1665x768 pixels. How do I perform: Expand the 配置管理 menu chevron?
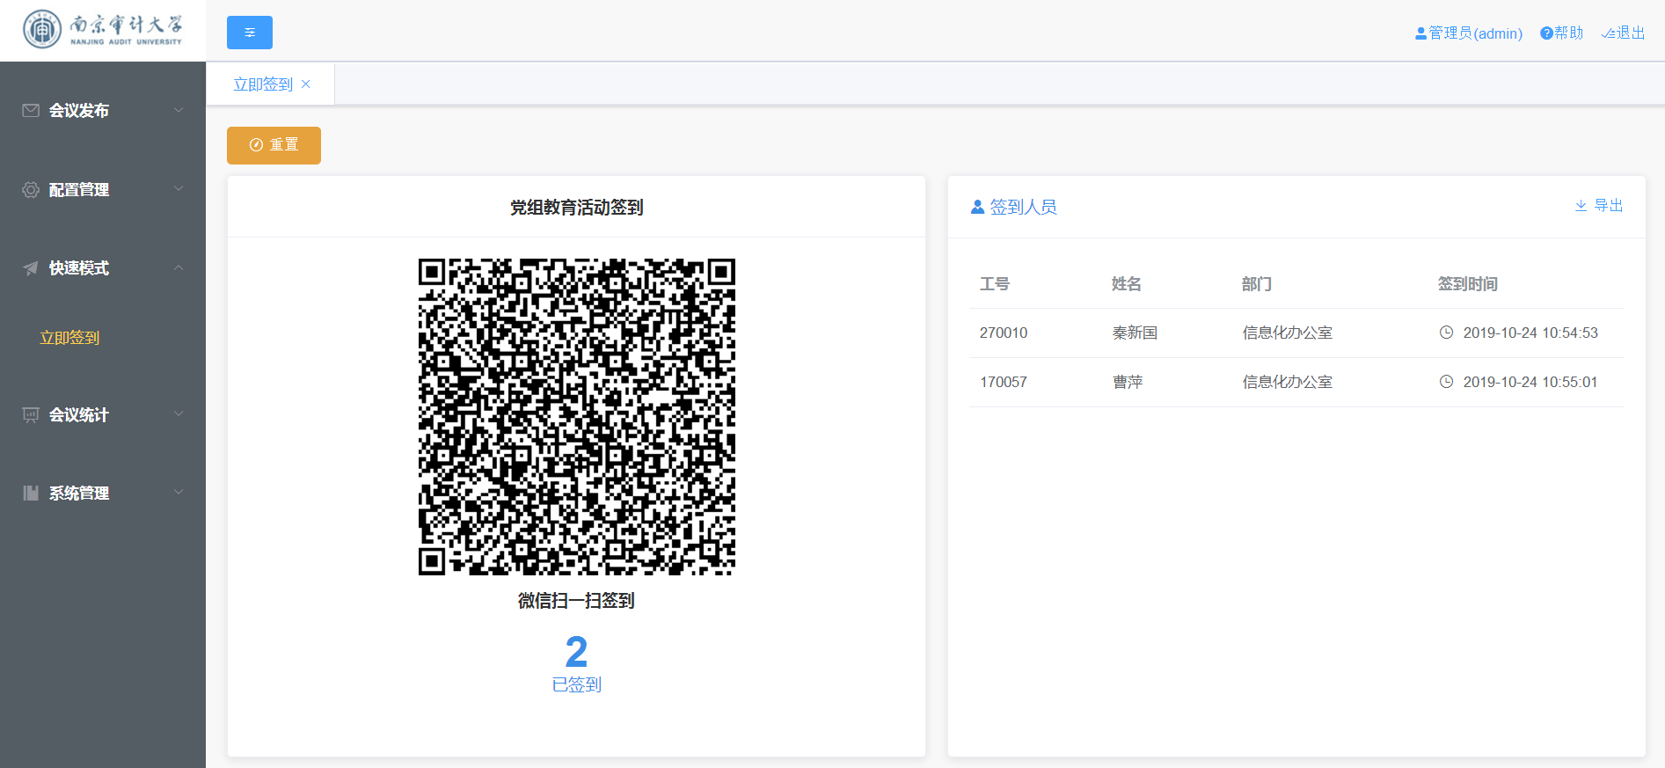click(x=179, y=188)
